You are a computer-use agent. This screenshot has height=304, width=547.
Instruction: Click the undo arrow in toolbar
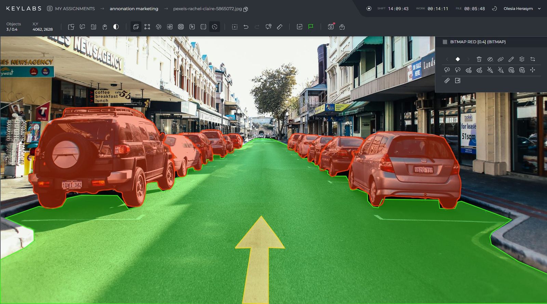click(x=246, y=27)
